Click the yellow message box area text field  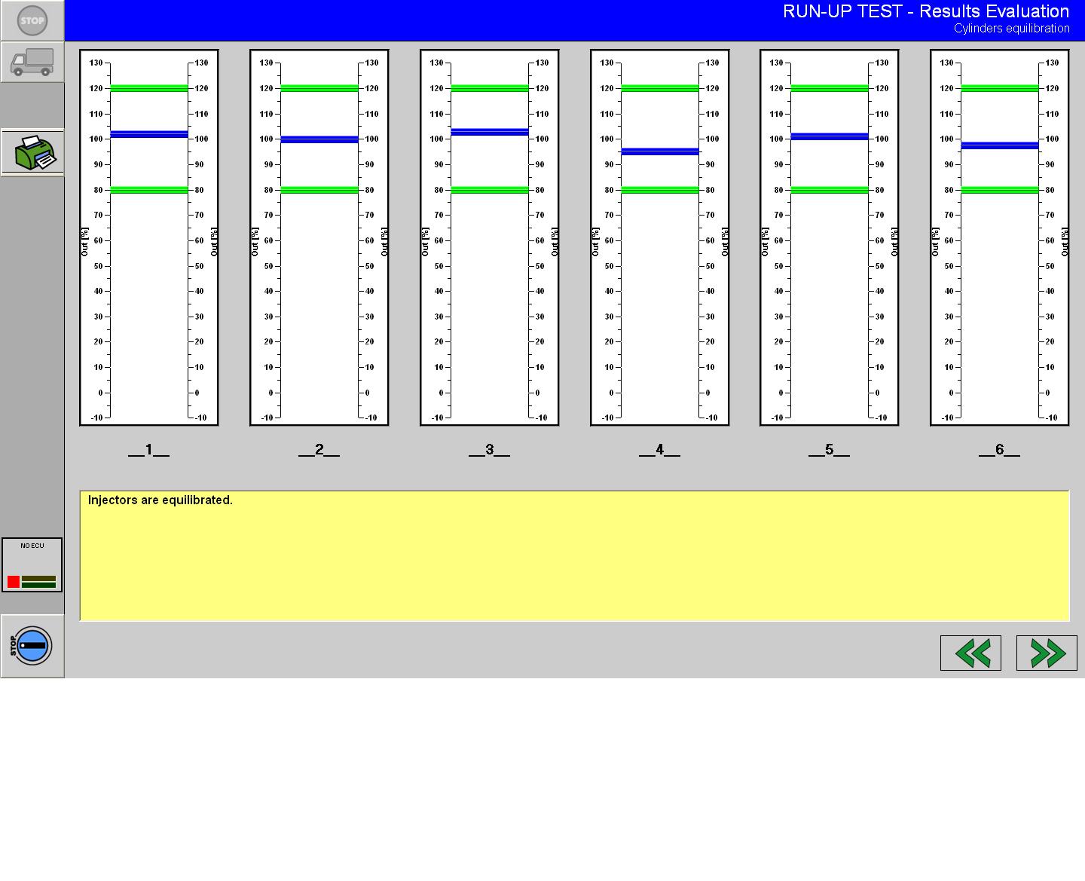tap(575, 556)
